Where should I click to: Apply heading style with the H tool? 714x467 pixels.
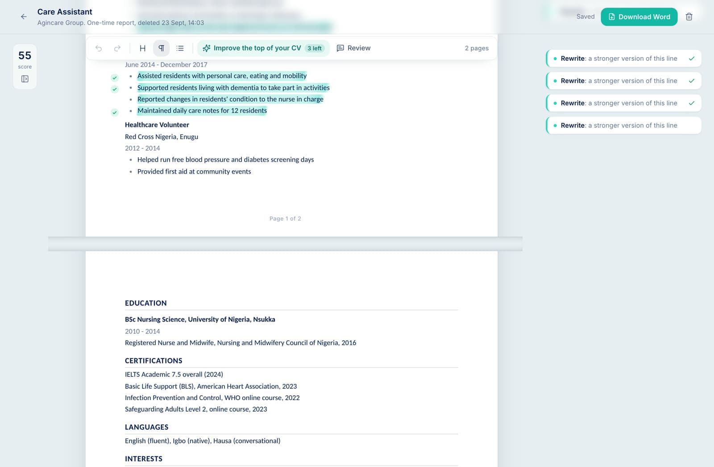pyautogui.click(x=143, y=48)
